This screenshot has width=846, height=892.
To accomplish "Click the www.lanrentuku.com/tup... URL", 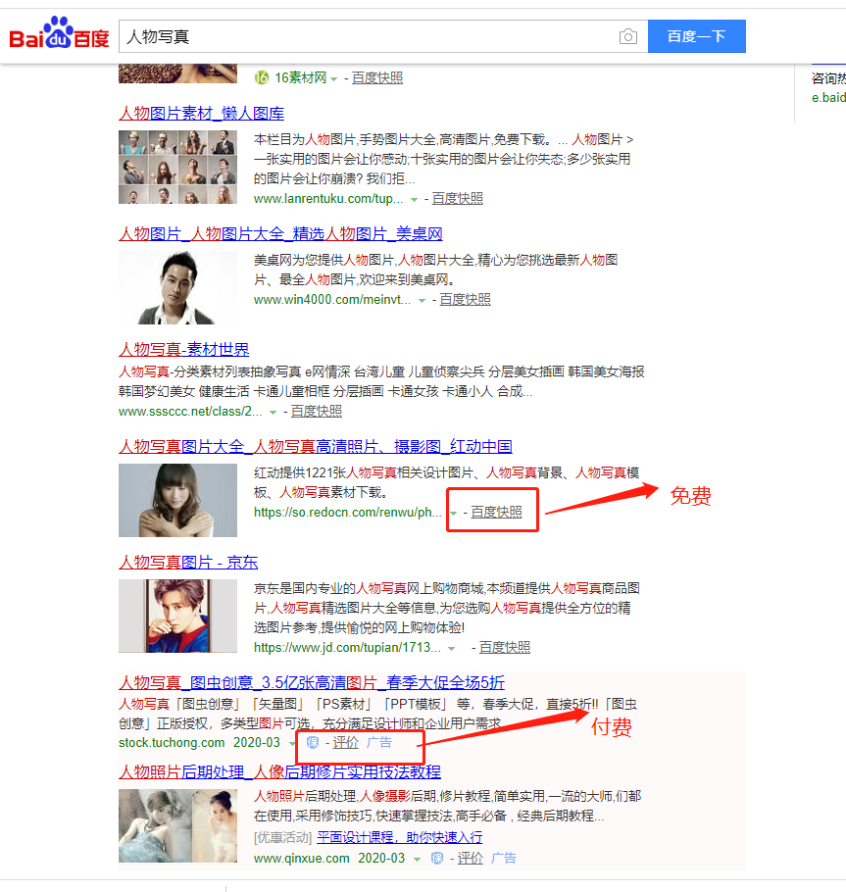I will 328,199.
